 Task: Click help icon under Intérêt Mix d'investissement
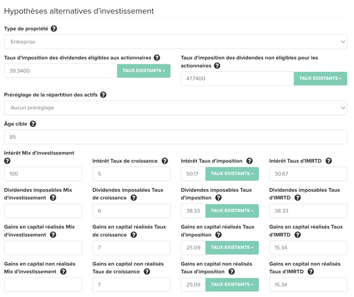7,161
